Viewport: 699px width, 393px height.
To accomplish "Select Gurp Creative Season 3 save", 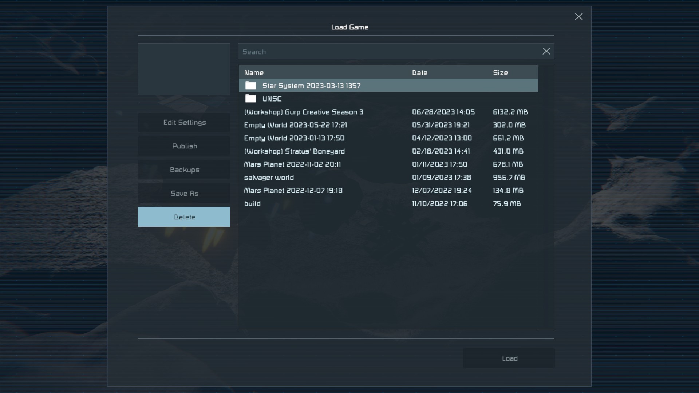I will coord(304,112).
